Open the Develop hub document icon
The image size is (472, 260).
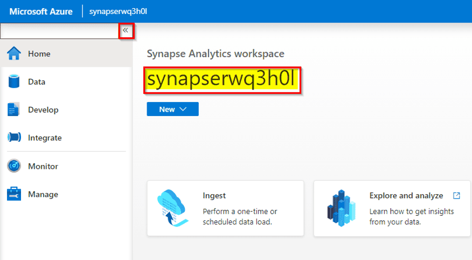pyautogui.click(x=13, y=110)
